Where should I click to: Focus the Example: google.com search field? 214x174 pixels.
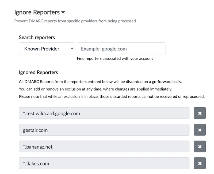(121, 48)
